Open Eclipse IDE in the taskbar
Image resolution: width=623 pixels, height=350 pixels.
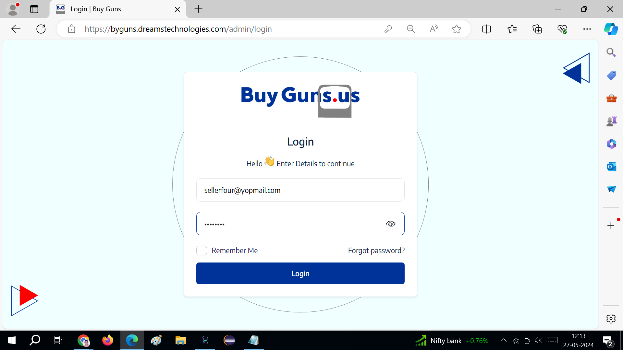[x=229, y=340]
